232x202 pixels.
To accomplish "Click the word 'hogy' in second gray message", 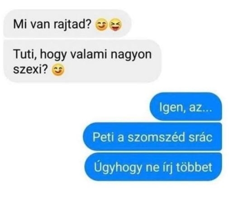I will click(x=53, y=55).
